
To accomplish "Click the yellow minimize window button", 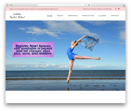I will [9, 5].
